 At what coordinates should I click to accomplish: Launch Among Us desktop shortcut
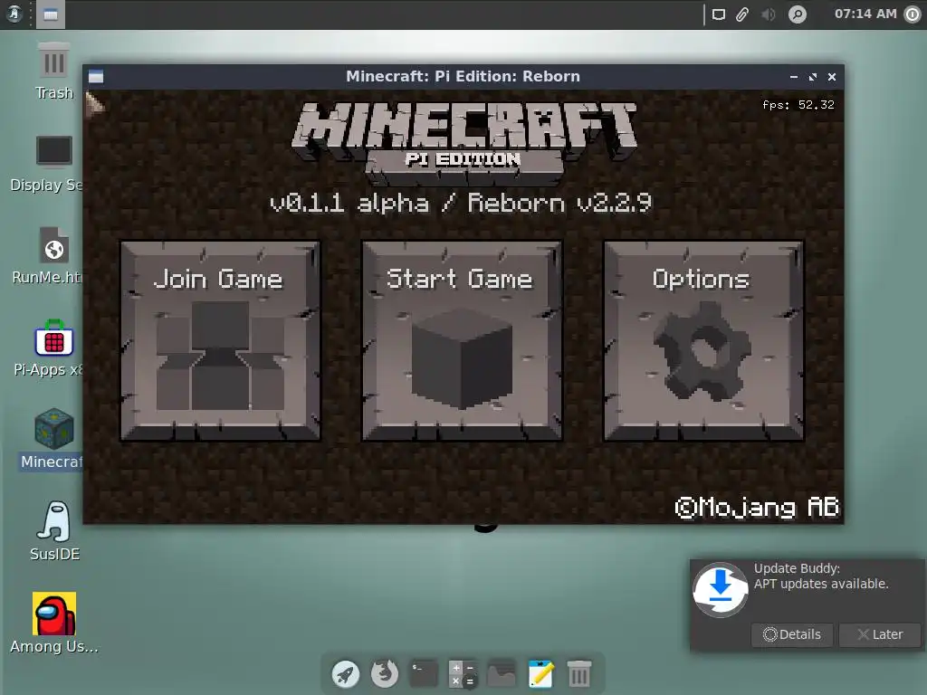(53, 624)
